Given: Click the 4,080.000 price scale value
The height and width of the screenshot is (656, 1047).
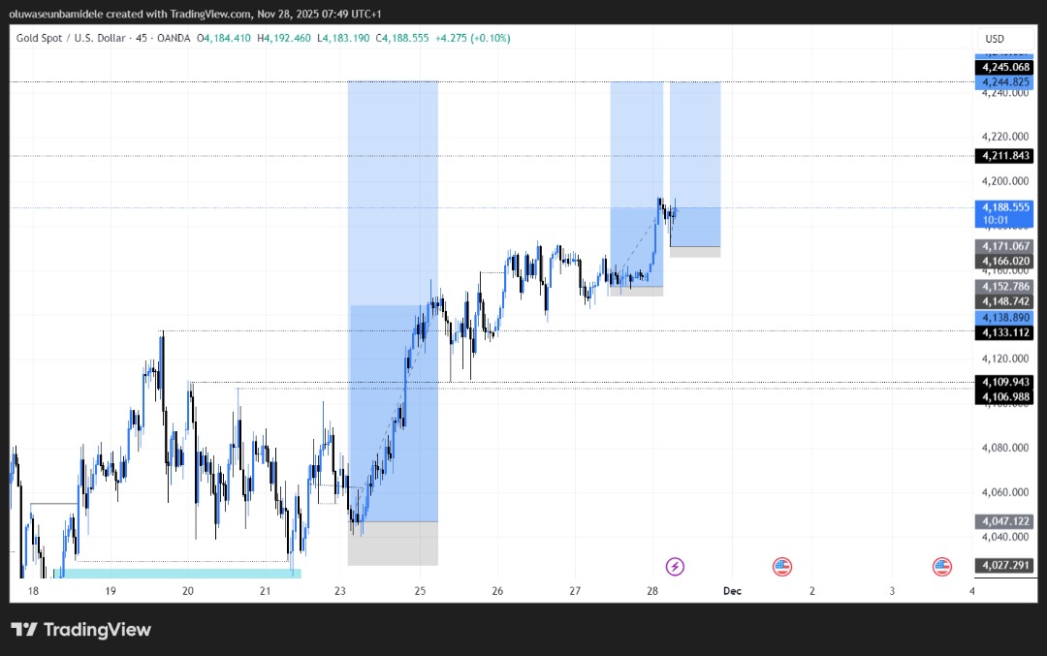Looking at the screenshot, I should tap(1005, 447).
